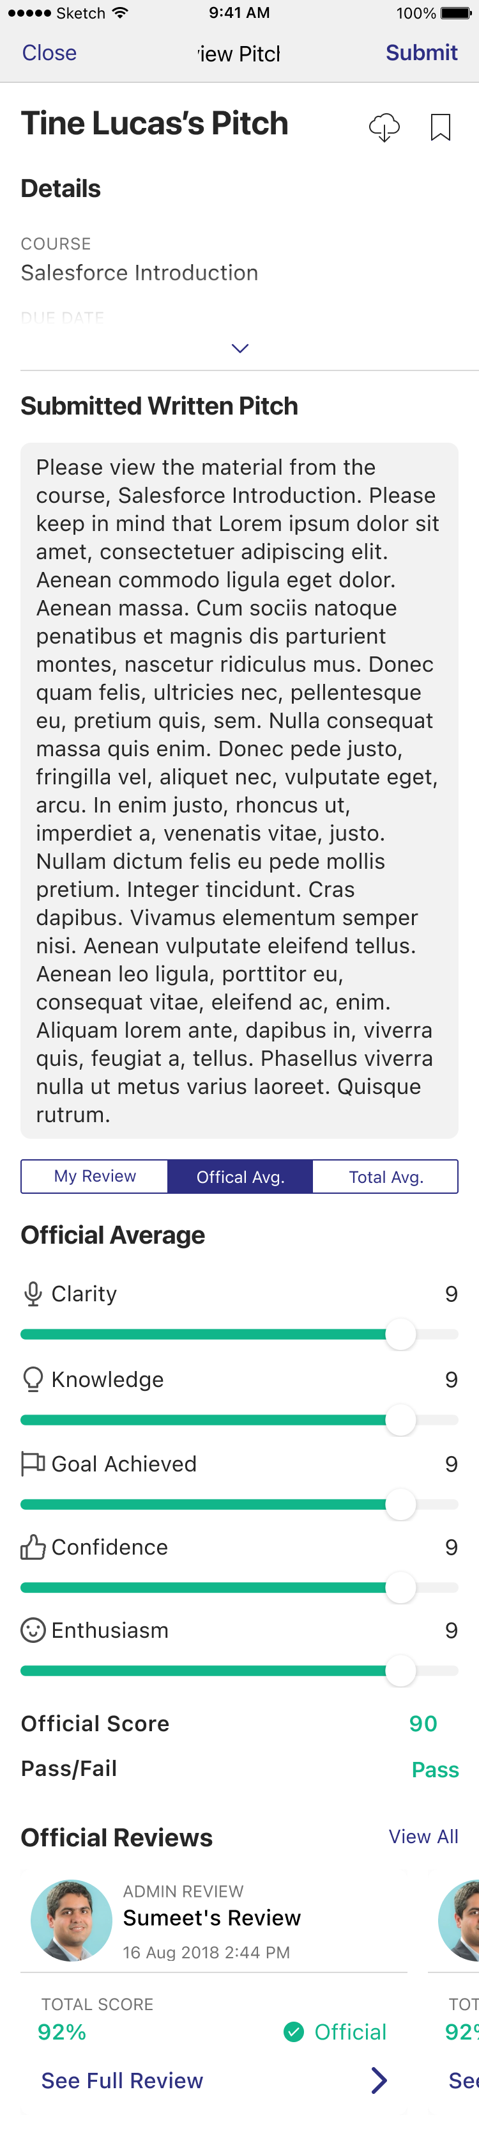Close the pitch review screen
Viewport: 479px width, 2156px height.
49,52
